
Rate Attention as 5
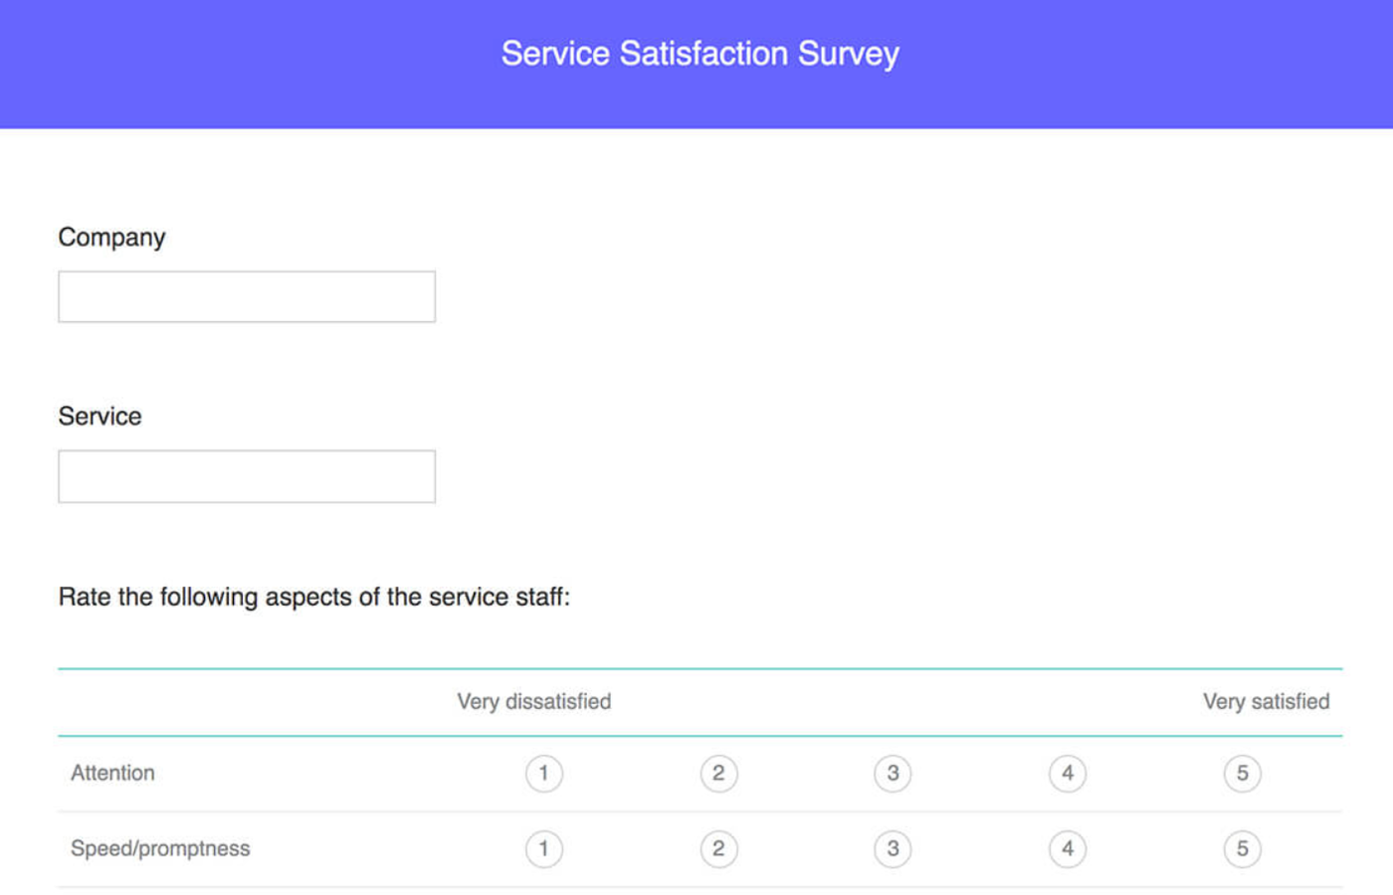coord(1242,774)
